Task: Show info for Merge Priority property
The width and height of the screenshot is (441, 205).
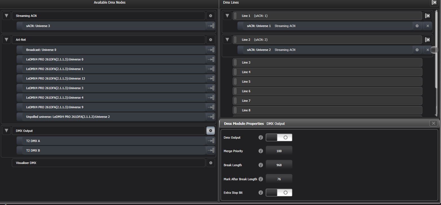Action: 261,151
